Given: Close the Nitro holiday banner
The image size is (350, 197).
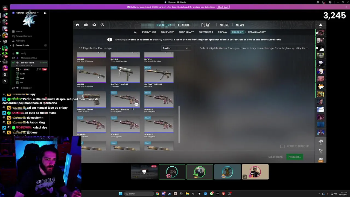Looking at the screenshot, I should pyautogui.click(x=346, y=7).
